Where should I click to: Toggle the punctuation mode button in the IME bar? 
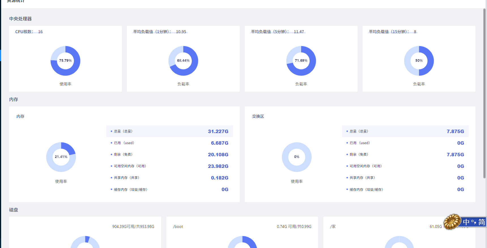tap(473, 222)
